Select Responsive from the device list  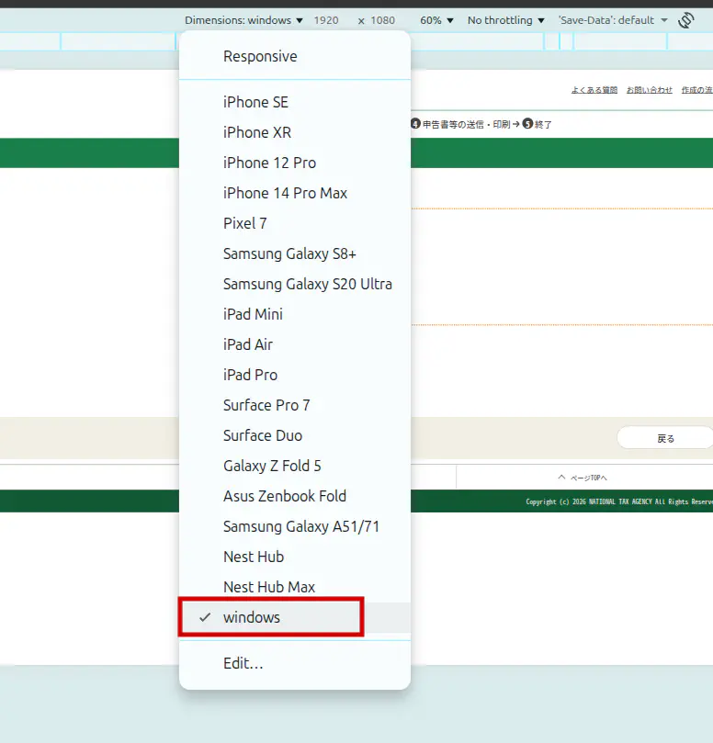tap(260, 56)
